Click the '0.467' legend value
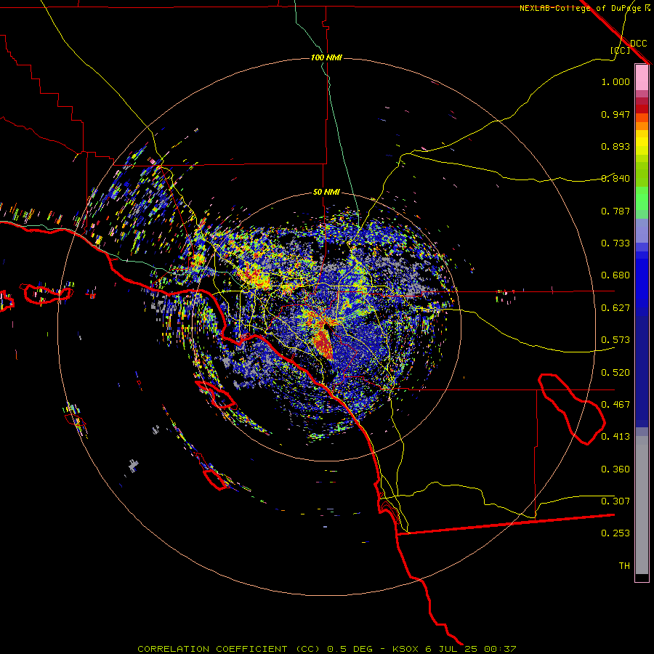 (x=615, y=405)
